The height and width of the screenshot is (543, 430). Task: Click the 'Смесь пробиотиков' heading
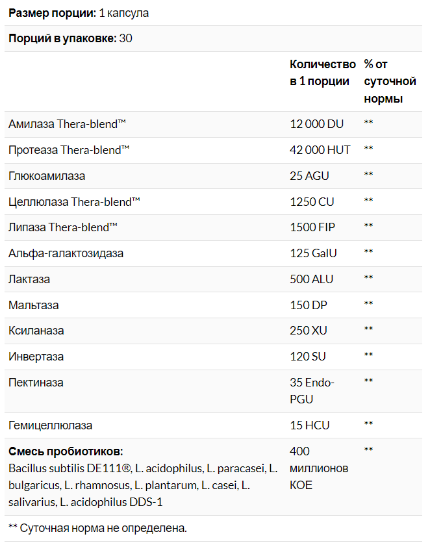(x=66, y=451)
